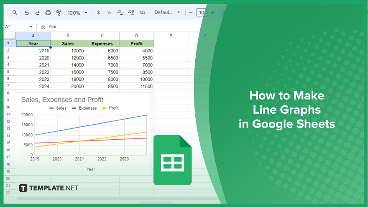Click the search magnifier icon in toolbar

[15, 13]
